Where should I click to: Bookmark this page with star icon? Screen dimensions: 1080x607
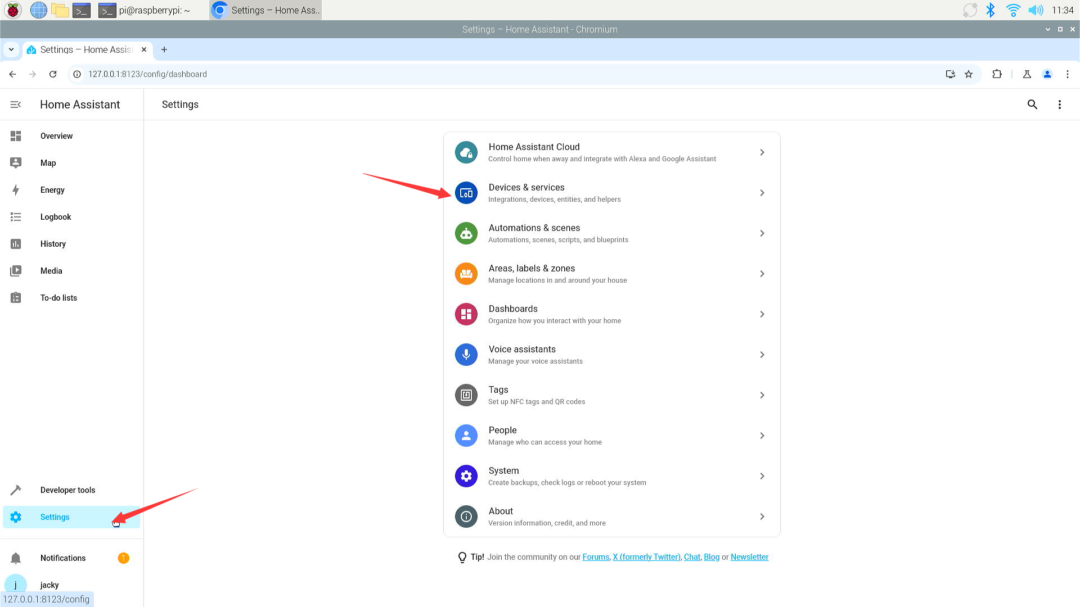969,74
